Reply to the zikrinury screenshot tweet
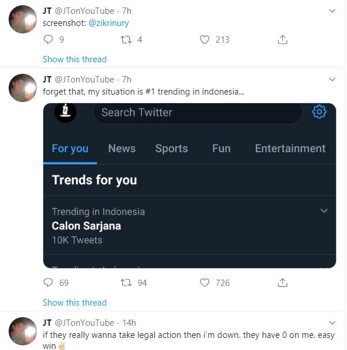Viewport: 347px width, 350px height. (48, 40)
